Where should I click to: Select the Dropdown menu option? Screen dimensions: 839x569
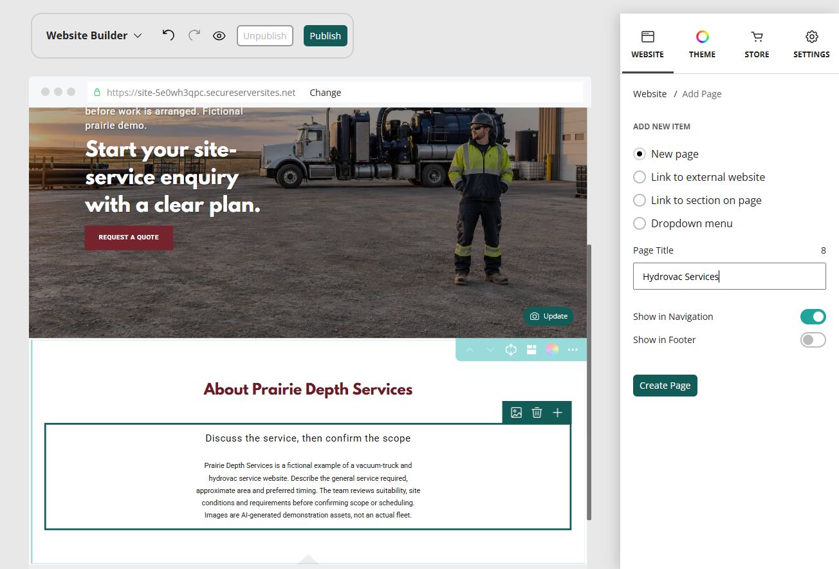tap(683, 223)
